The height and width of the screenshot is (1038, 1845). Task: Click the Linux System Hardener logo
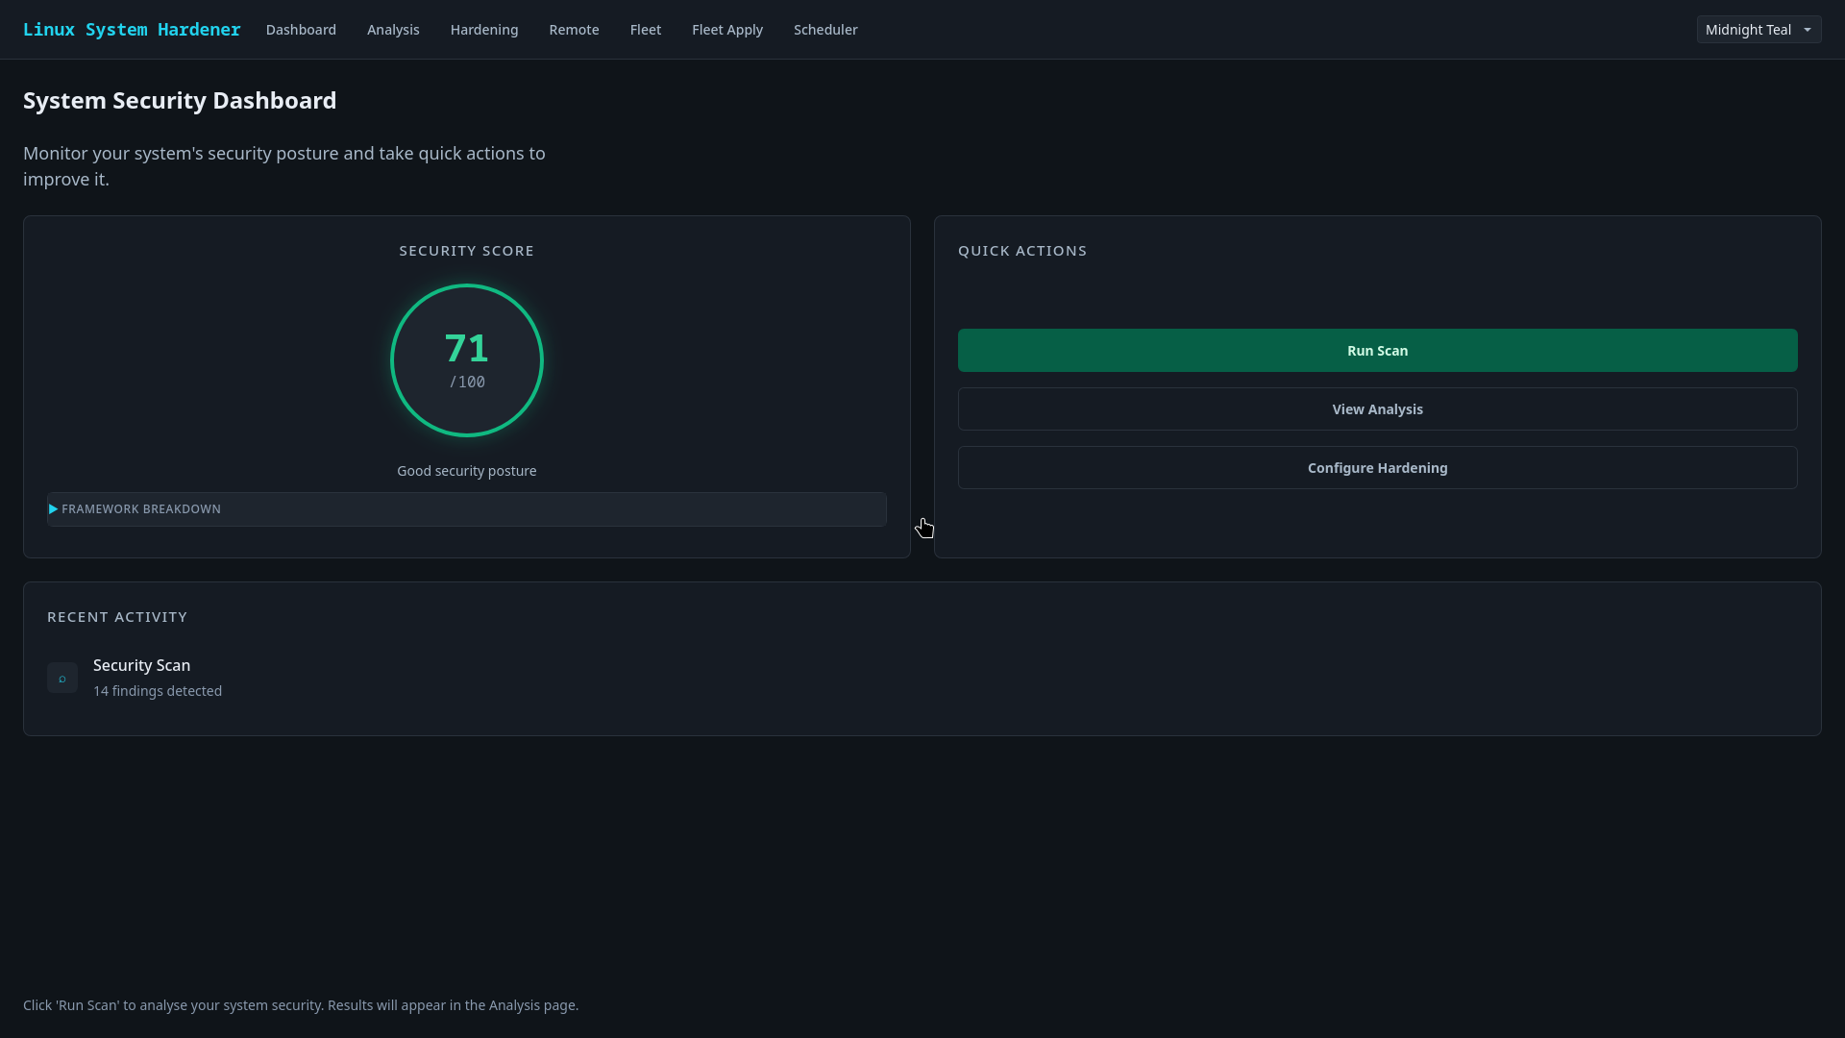coord(132,30)
